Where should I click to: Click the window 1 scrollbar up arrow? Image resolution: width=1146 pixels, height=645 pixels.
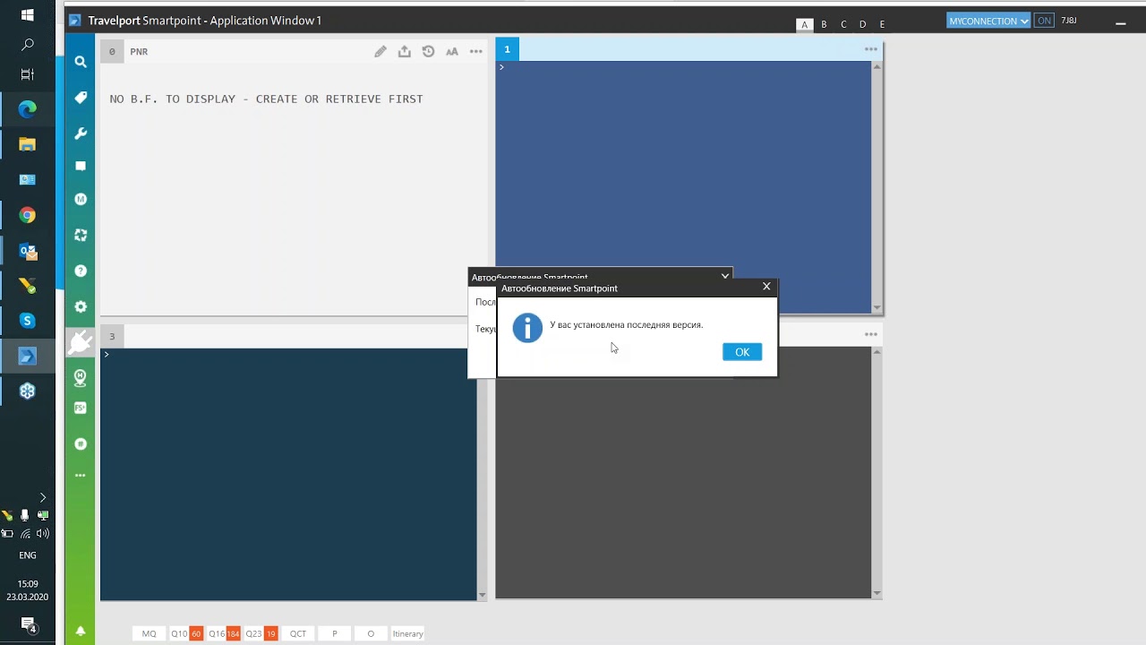tap(877, 67)
